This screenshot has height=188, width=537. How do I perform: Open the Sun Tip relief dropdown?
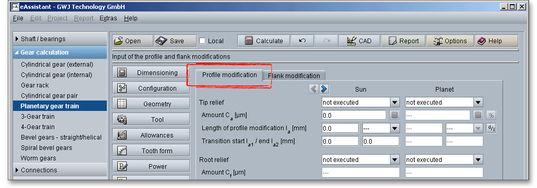click(x=361, y=102)
